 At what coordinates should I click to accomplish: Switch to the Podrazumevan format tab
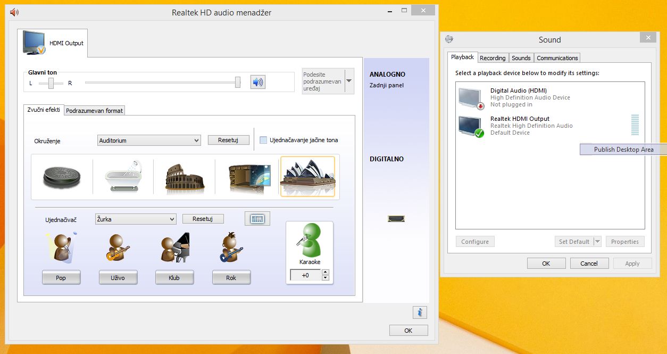click(x=94, y=111)
